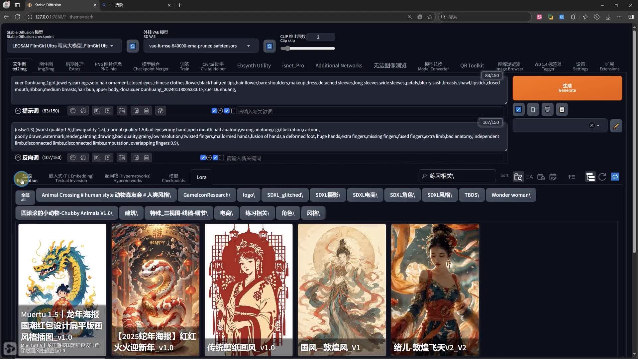Image resolution: width=638 pixels, height=359 pixels.
Task: Sort Lora cards by name
Action: [530, 177]
